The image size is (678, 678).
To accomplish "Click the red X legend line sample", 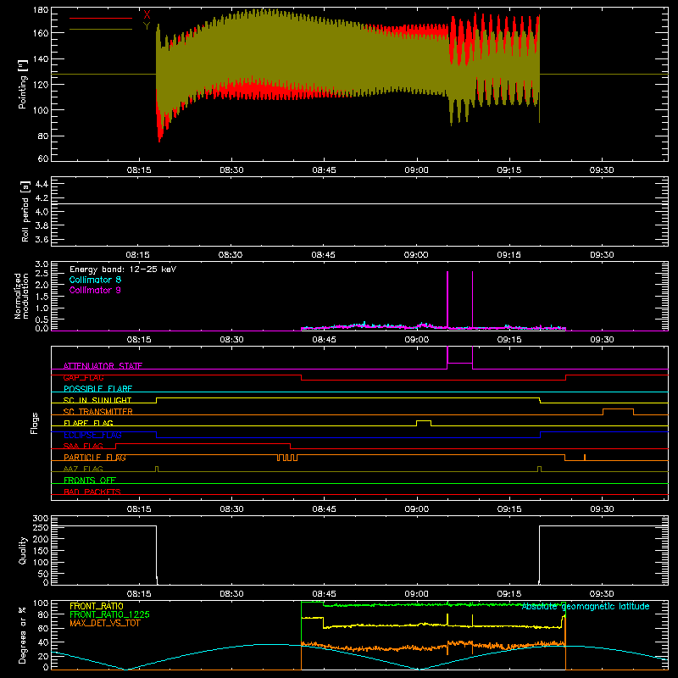I will tap(101, 18).
